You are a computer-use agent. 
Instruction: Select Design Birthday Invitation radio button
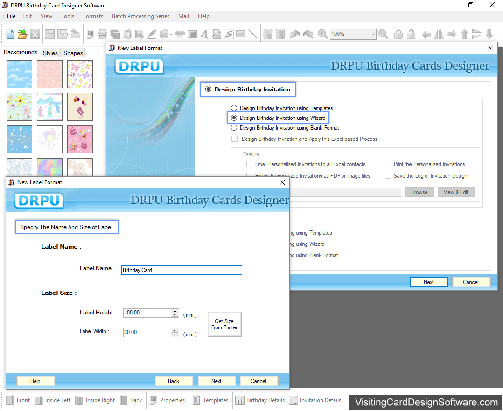click(208, 89)
